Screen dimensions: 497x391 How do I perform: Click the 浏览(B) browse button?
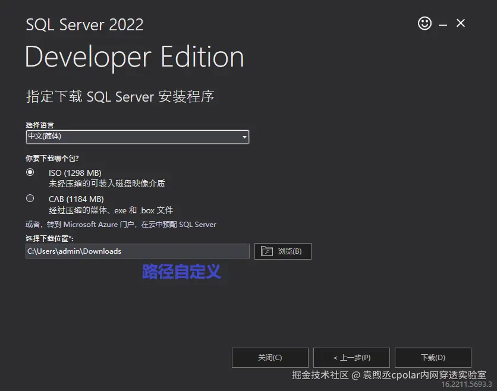point(283,251)
